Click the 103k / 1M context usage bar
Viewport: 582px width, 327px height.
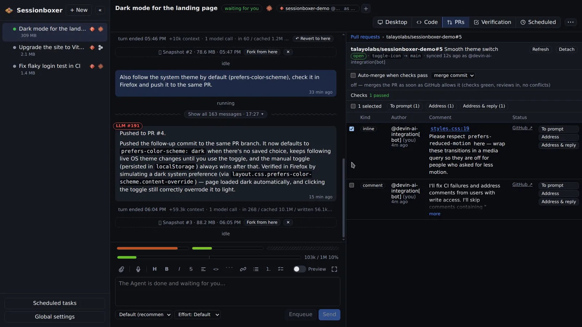point(209,257)
